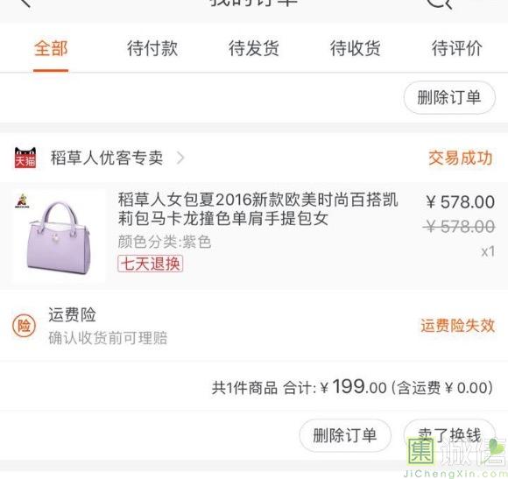508x479 pixels.
Task: Tap the 稻草人女包 product title
Action: point(258,209)
